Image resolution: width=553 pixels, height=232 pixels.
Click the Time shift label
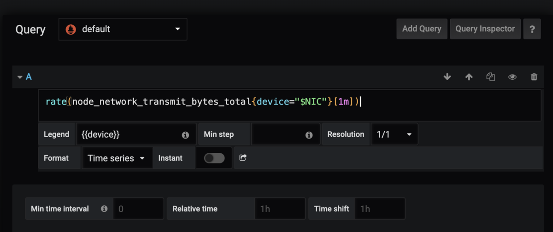tap(332, 209)
